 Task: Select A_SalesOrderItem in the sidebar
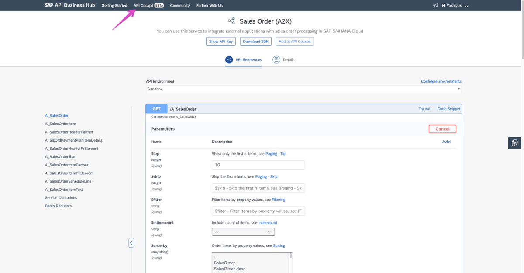click(60, 124)
